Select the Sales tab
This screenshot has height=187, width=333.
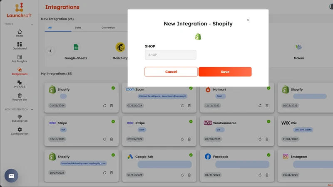coord(78,27)
